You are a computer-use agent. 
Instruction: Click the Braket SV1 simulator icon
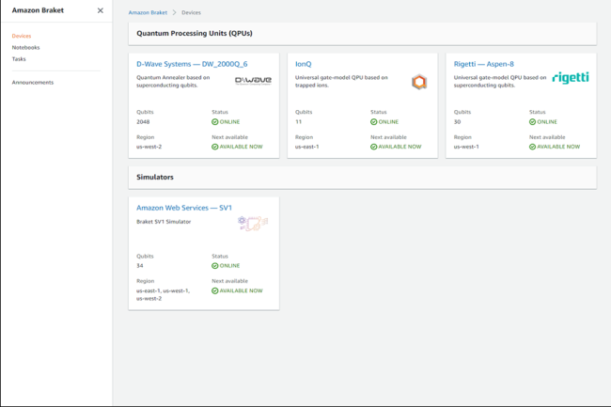pyautogui.click(x=253, y=223)
